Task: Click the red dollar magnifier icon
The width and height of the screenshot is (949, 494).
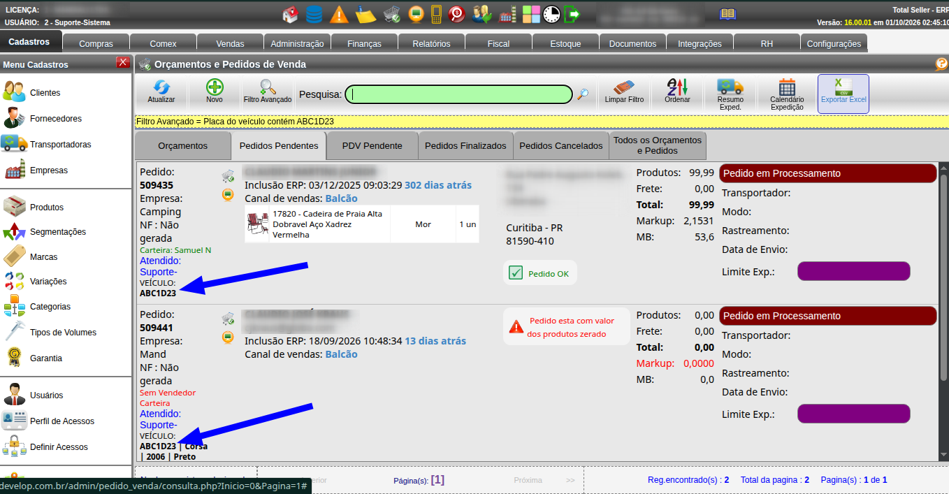Action: 457,14
